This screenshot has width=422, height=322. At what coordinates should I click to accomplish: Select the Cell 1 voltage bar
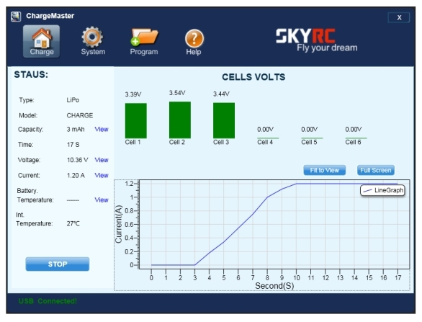[136, 120]
